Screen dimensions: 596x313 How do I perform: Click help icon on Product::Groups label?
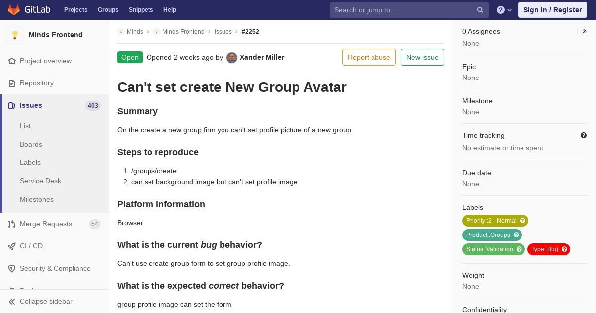click(x=516, y=235)
